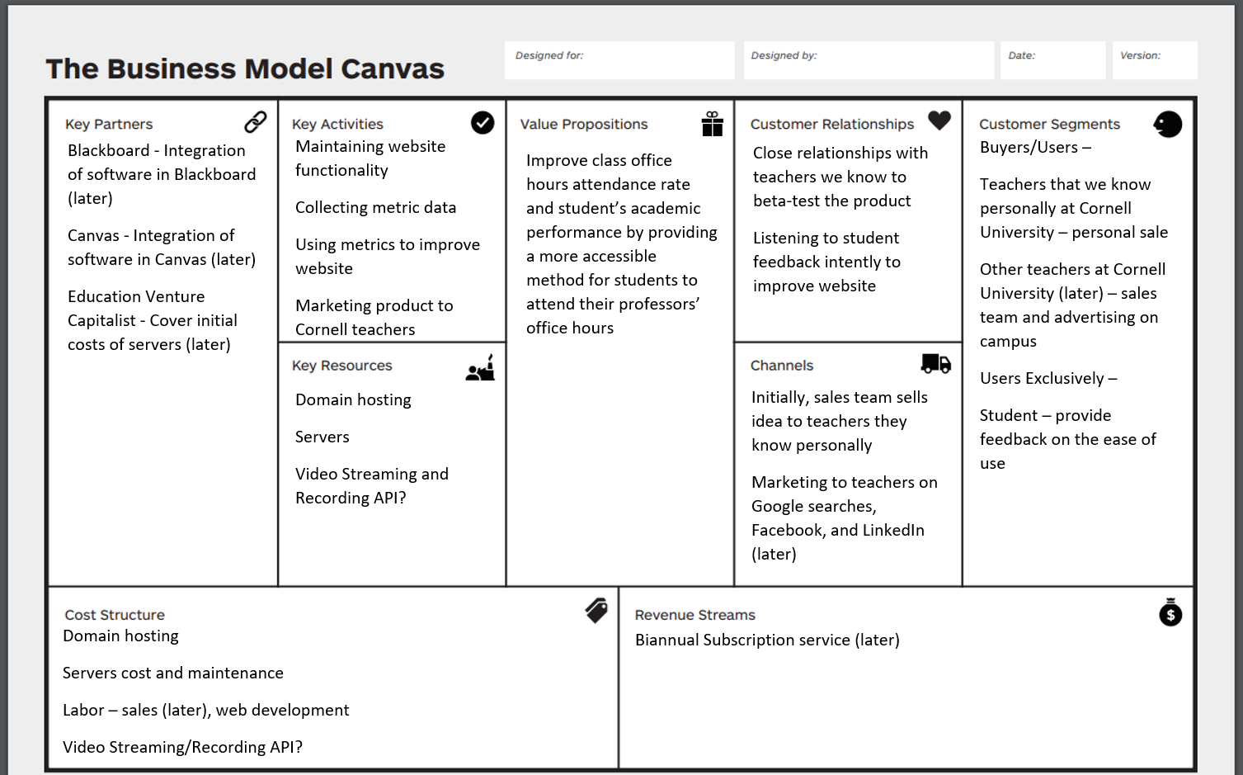This screenshot has height=775, width=1243.
Task: Click the Customer Relationships heading
Action: click(x=832, y=125)
